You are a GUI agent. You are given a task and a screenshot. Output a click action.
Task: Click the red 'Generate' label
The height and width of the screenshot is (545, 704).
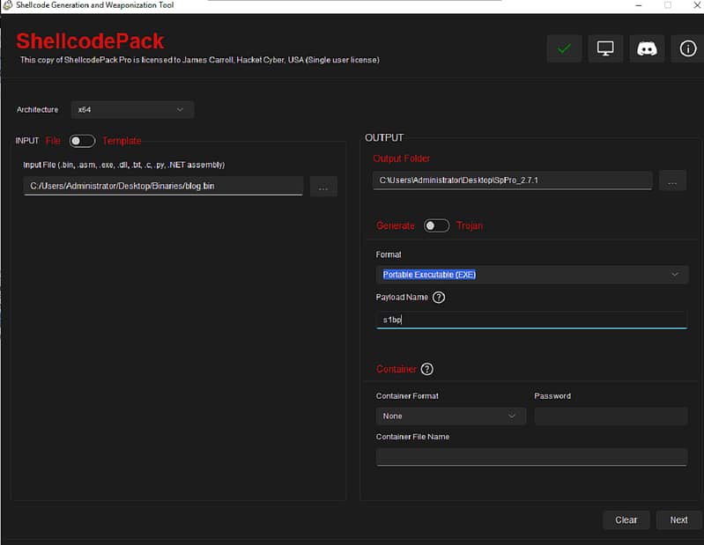pyautogui.click(x=395, y=225)
